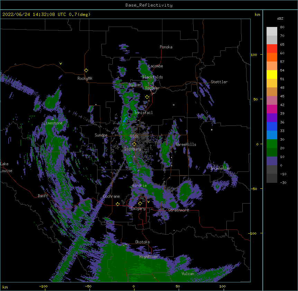The width and height of the screenshot is (298, 291).
Task: Click the Okotoks city label
Action: click(142, 242)
